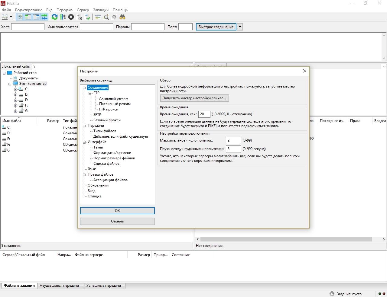Screen dimensions: 387x297
Task: Click the FileZilla logo in title bar
Action: point(3,3)
